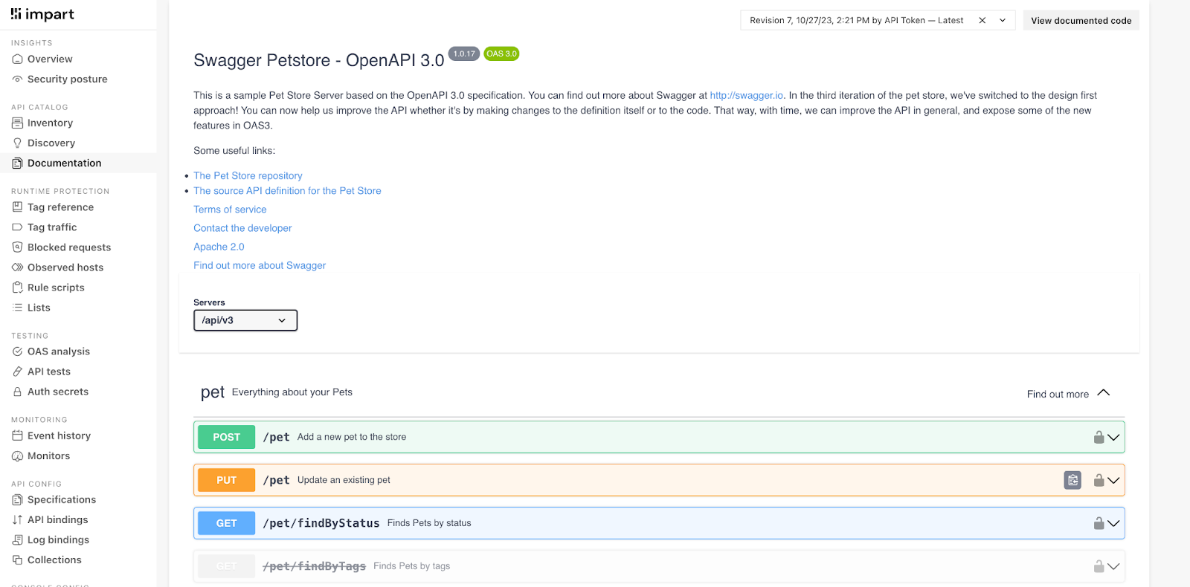Collapse the pet section chevron
This screenshot has height=587, width=1190.
click(x=1104, y=393)
